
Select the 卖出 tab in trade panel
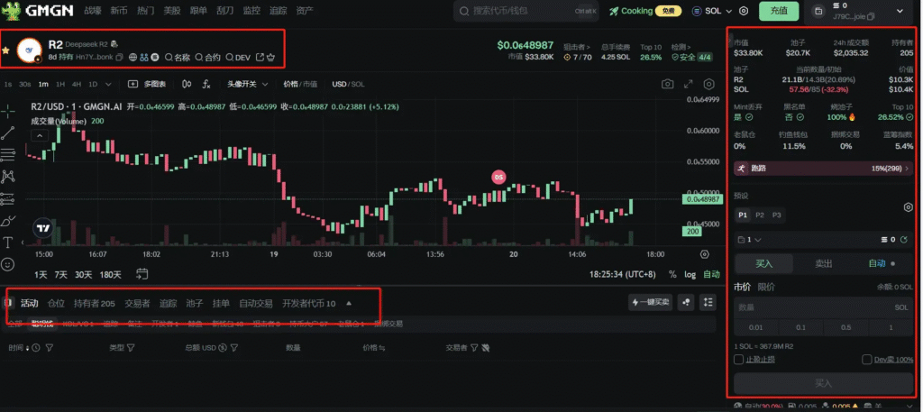click(x=823, y=264)
